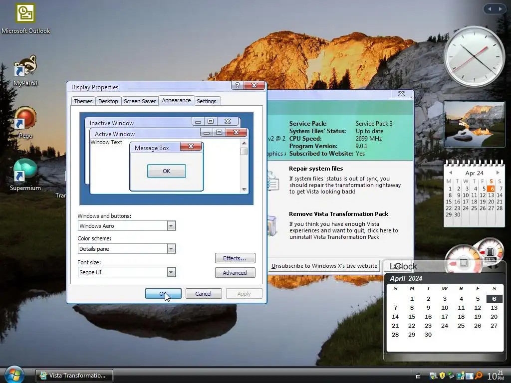
Task: Expand the Windows and buttons dropdown
Action: (171, 226)
